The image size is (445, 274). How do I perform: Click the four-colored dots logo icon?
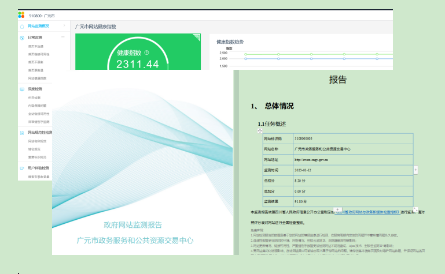coord(21,15)
